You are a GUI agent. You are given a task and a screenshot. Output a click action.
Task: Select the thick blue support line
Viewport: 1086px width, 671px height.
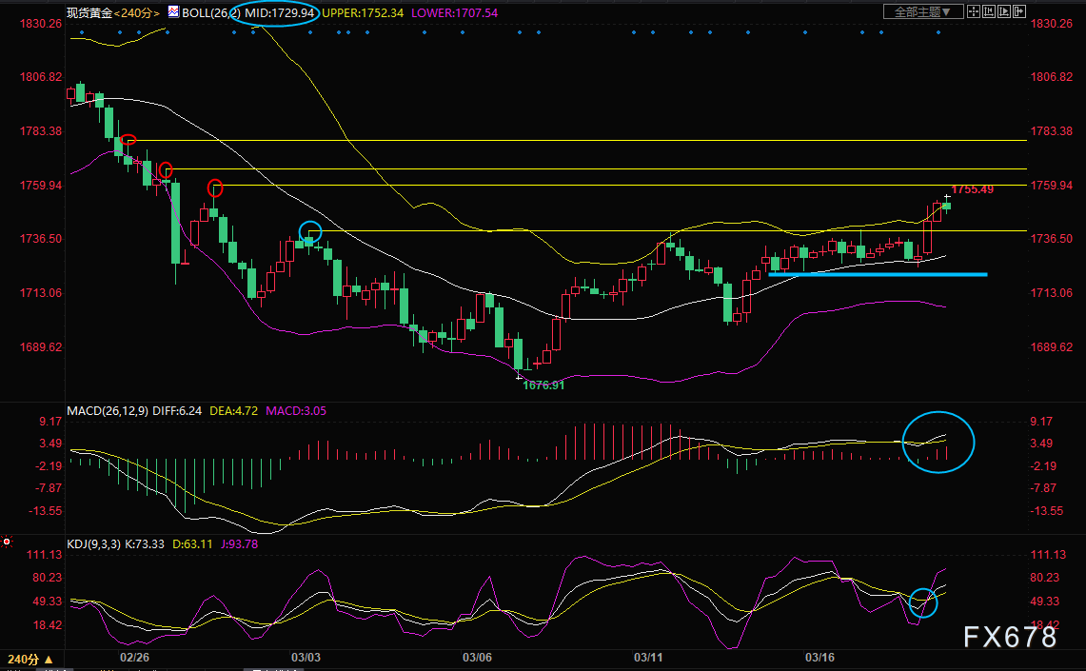click(876, 274)
